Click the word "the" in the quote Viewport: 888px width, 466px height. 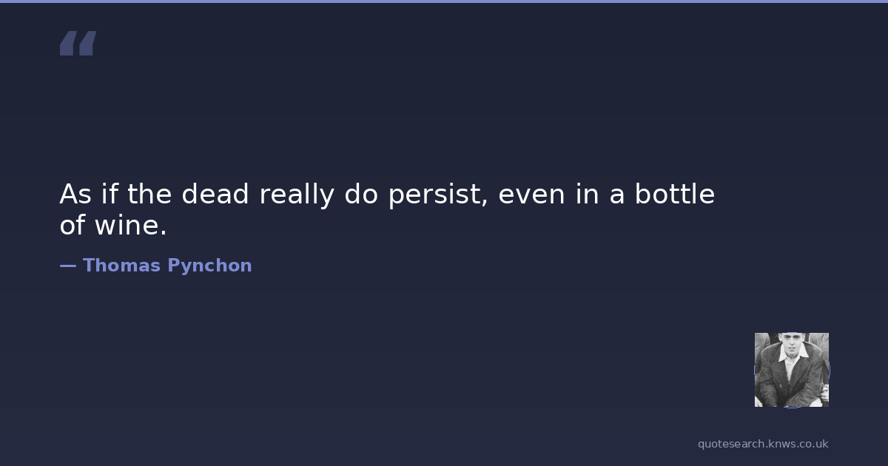coord(150,195)
